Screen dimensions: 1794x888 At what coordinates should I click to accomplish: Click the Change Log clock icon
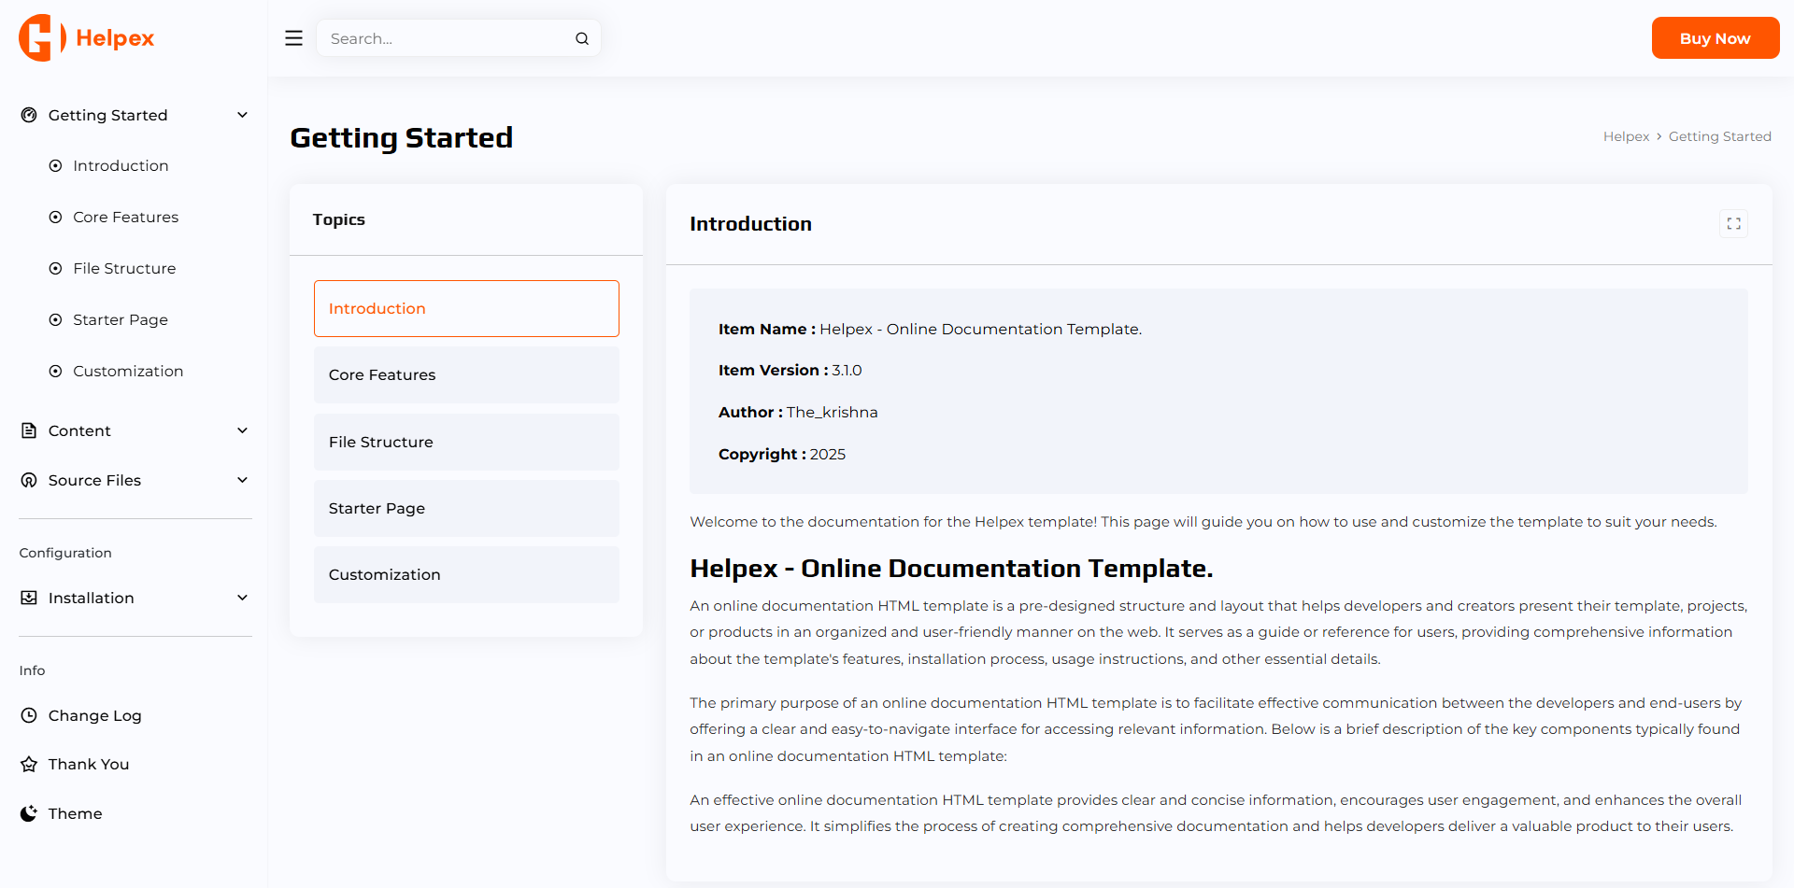click(29, 715)
